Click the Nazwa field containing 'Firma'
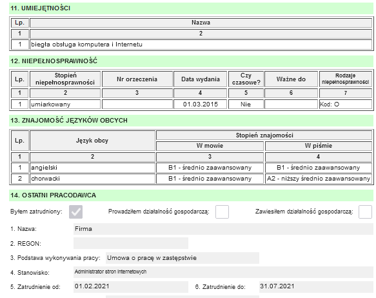376x298 pixels. coord(223,229)
